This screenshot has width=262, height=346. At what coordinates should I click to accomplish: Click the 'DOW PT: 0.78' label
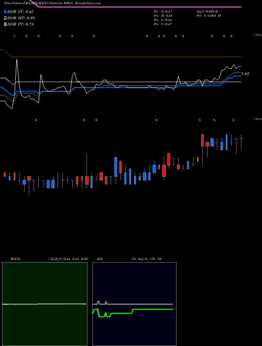pos(20,24)
